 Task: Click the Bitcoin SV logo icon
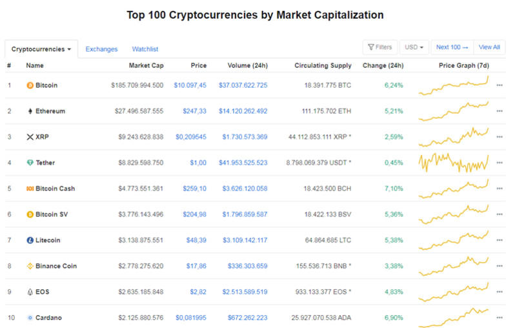[30, 214]
